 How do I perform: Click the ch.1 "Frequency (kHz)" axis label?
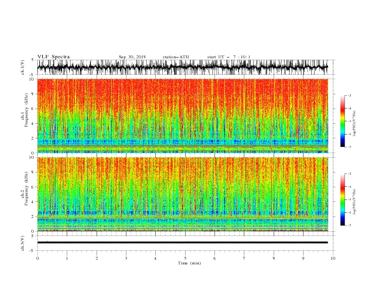pyautogui.click(x=27, y=110)
